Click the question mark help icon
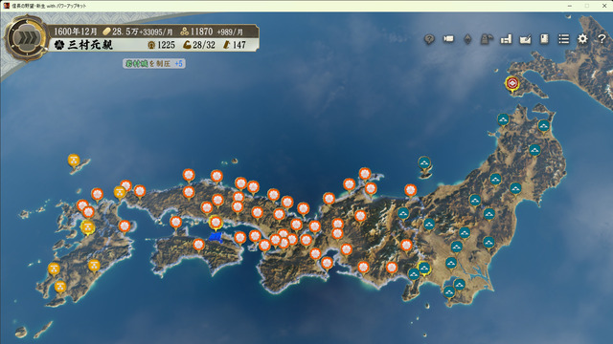Screen dimensions: 613x344 coord(602,38)
